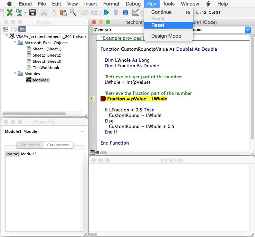Viewport: 255px width, 237px height.
Task: Choose Reset from the Run menu
Action: click(x=158, y=25)
